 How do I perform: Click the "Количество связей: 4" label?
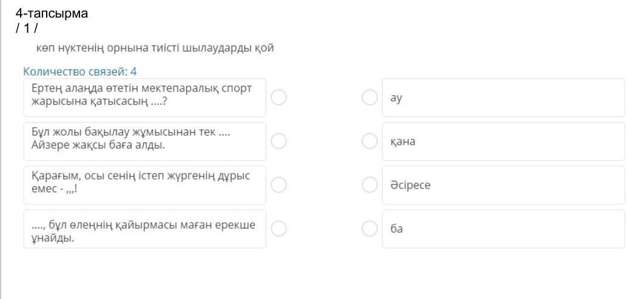pos(79,72)
